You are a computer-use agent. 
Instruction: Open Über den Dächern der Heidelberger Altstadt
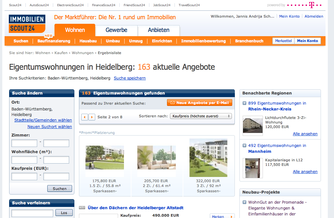pos(135,208)
